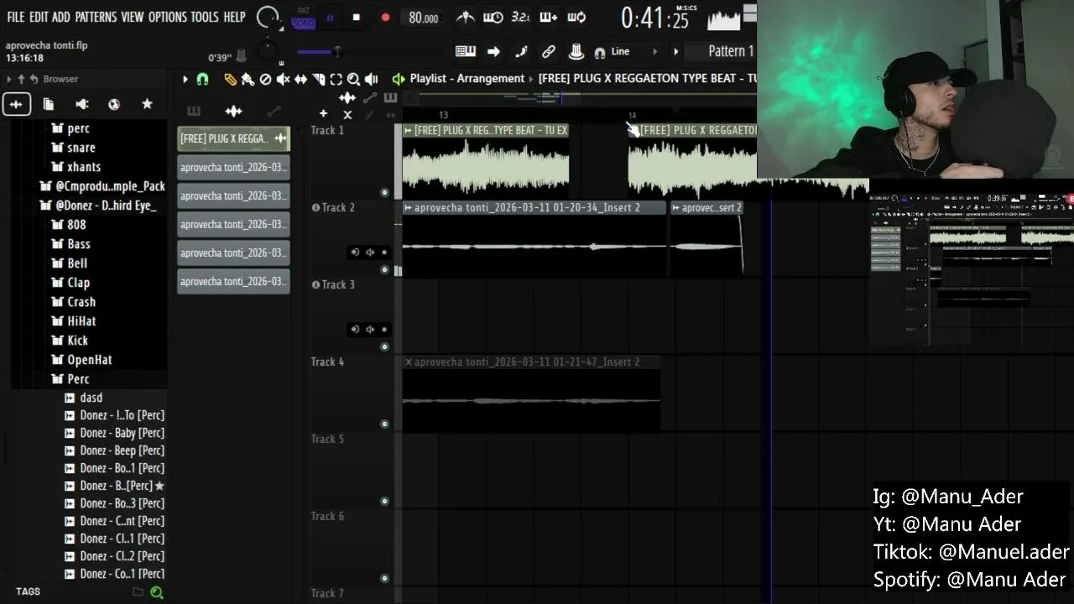Click the step editing footprint icon
Screen dimensions: 1074x604
tap(521, 51)
